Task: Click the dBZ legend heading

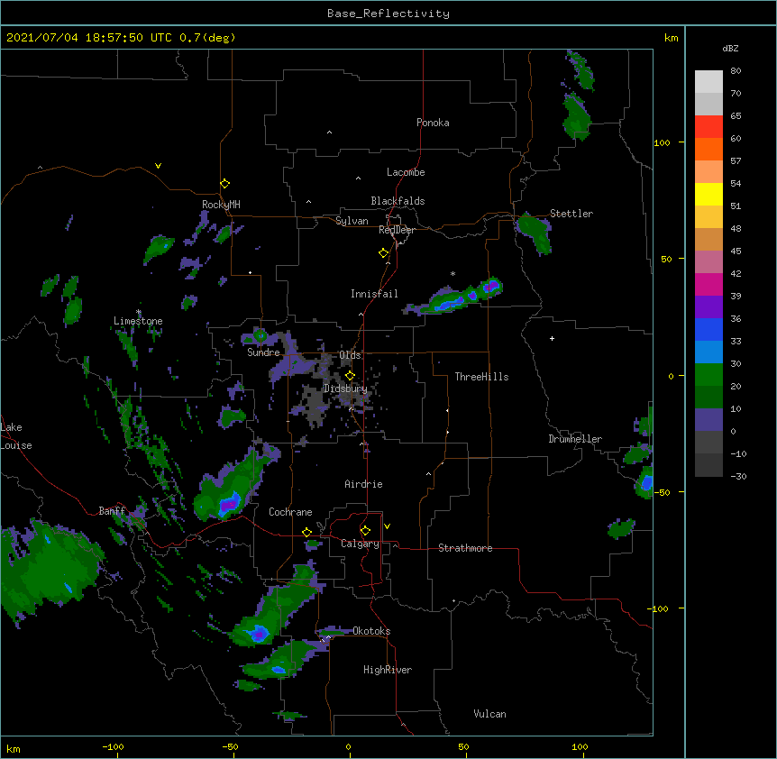Action: point(730,49)
